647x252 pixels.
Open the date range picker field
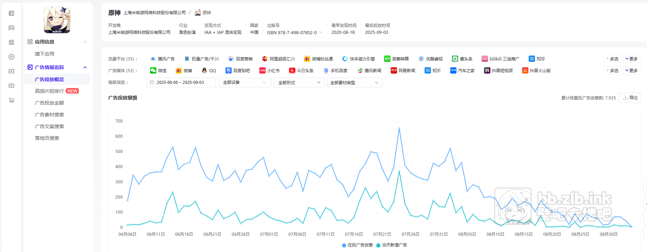[x=181, y=83]
